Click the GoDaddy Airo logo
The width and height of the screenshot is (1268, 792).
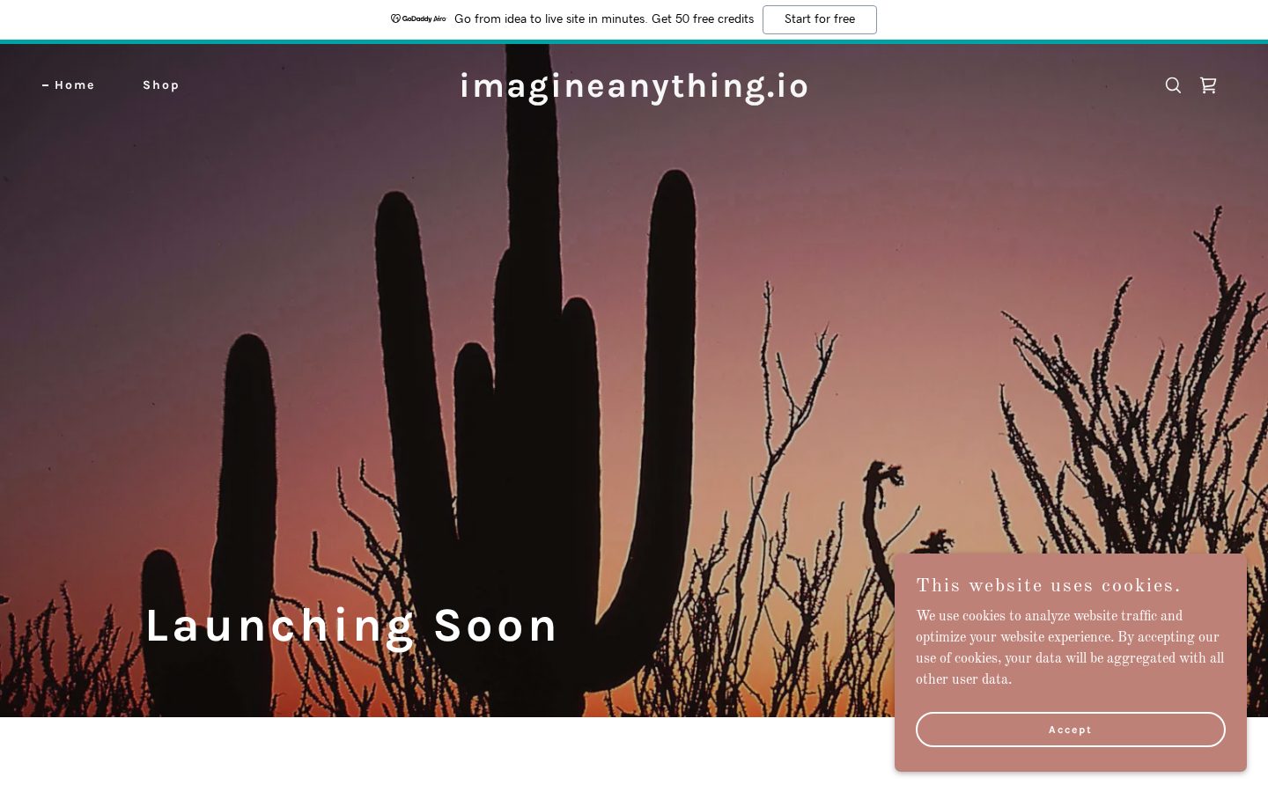[418, 18]
